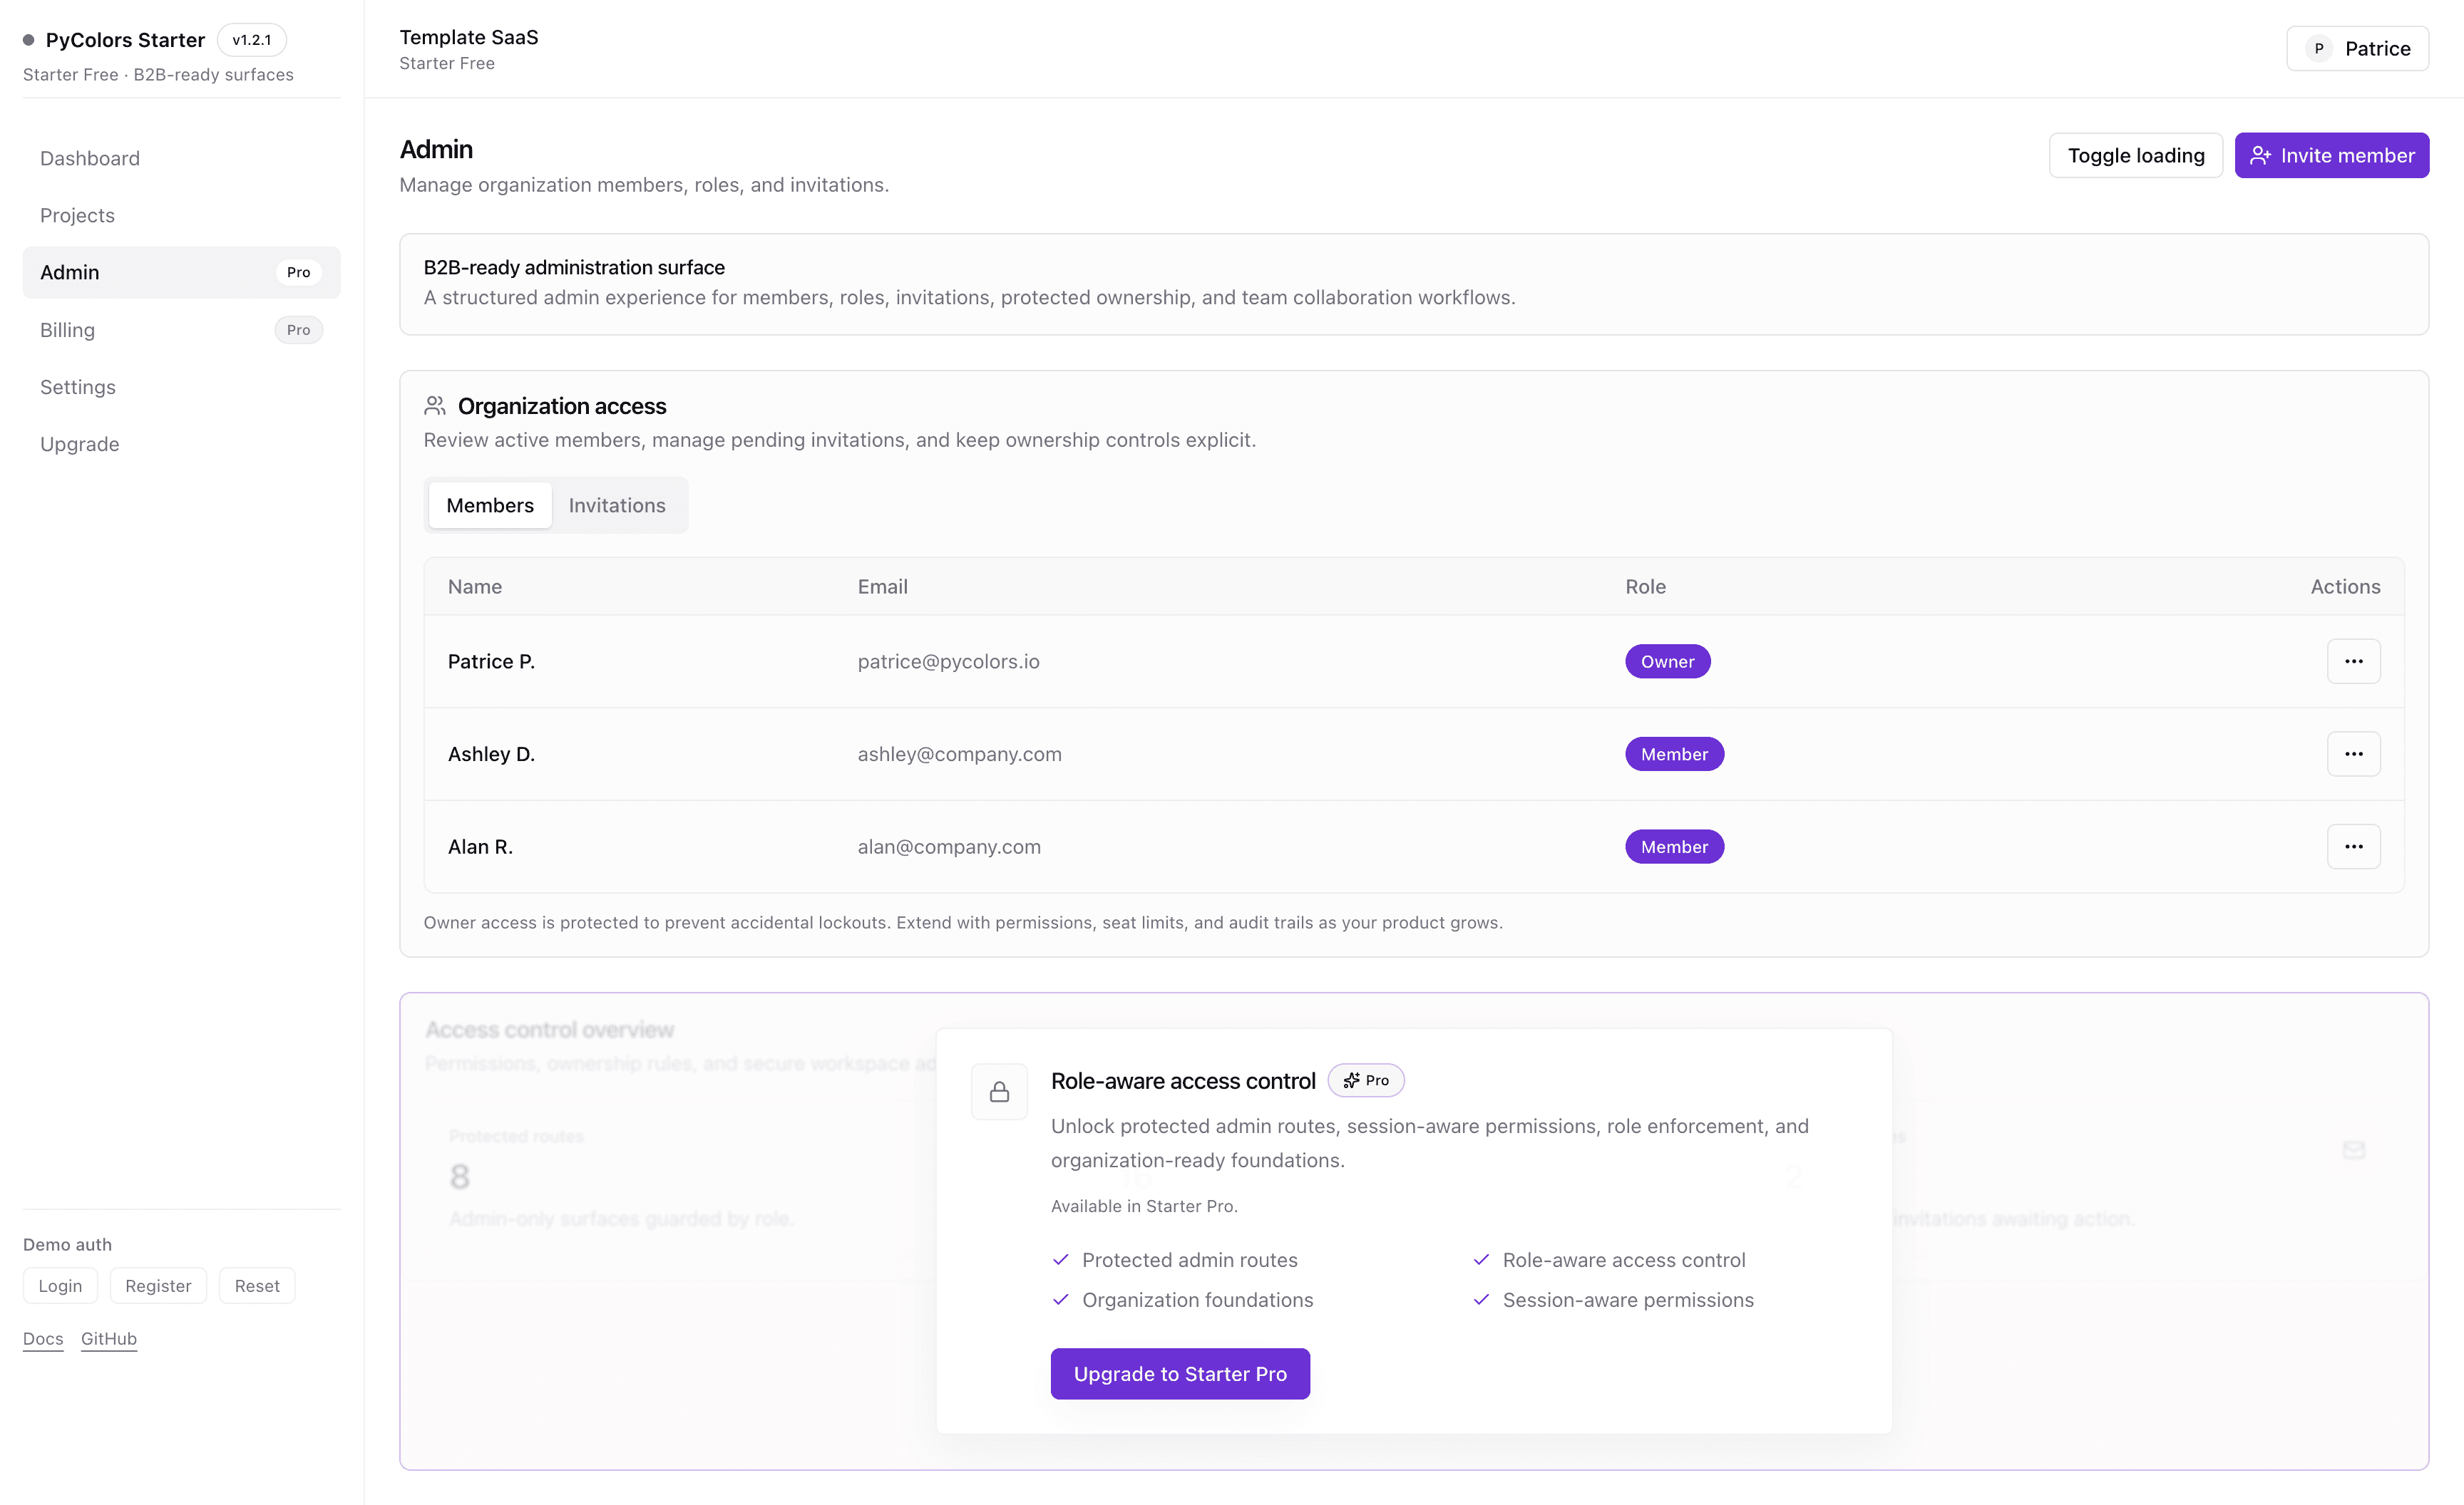Click the Pro badge next to Billing
The height and width of the screenshot is (1505, 2464).
coord(298,330)
